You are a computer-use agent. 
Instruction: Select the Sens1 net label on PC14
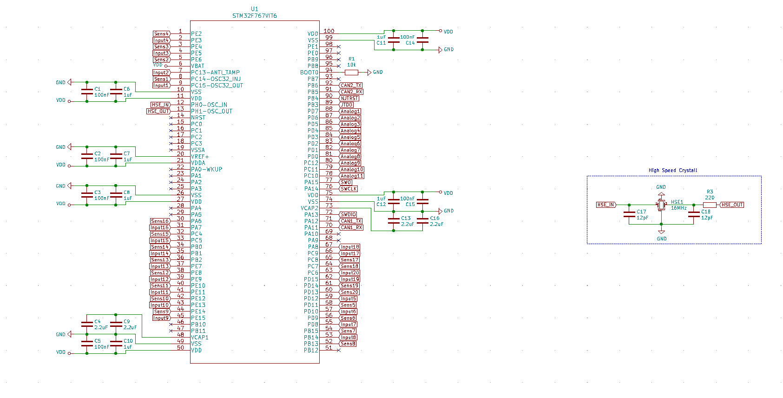pyautogui.click(x=162, y=79)
